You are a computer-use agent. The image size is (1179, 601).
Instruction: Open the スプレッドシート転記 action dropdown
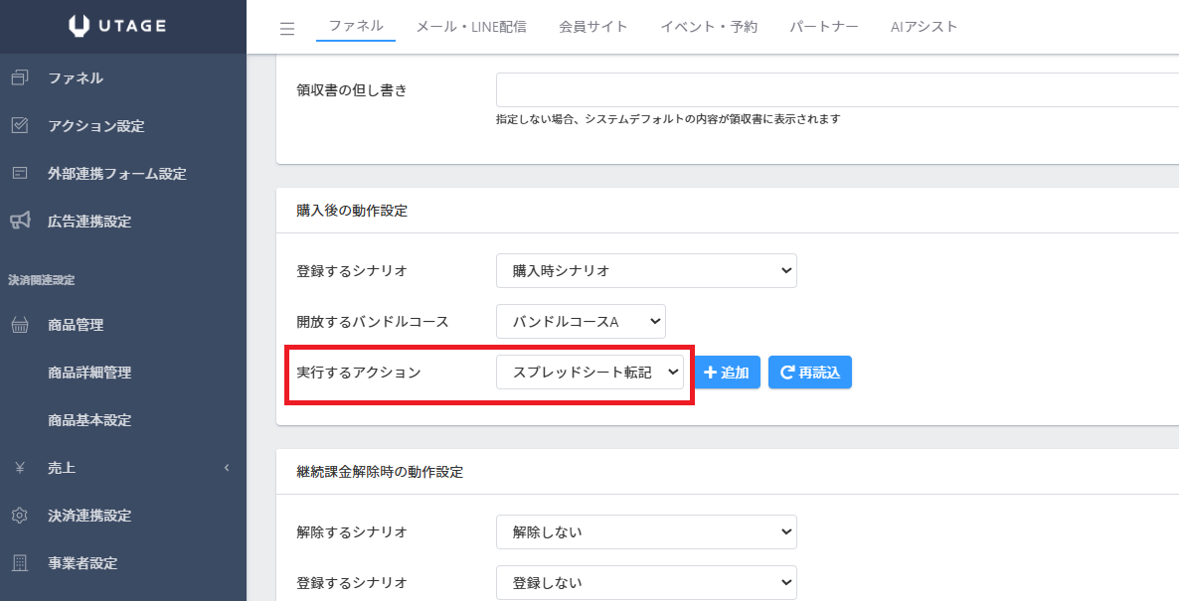[x=589, y=372]
